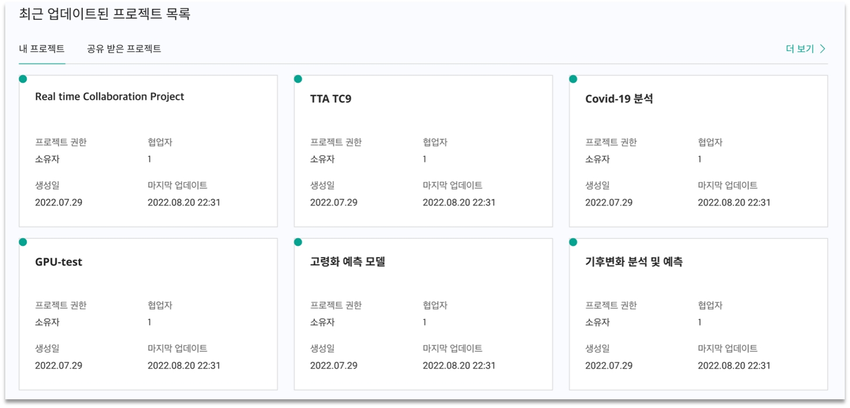
Task: Click the 더 보기 link
Action: (799, 49)
